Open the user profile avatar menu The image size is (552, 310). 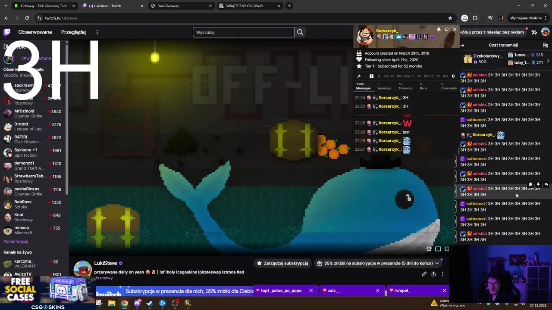coord(546,32)
